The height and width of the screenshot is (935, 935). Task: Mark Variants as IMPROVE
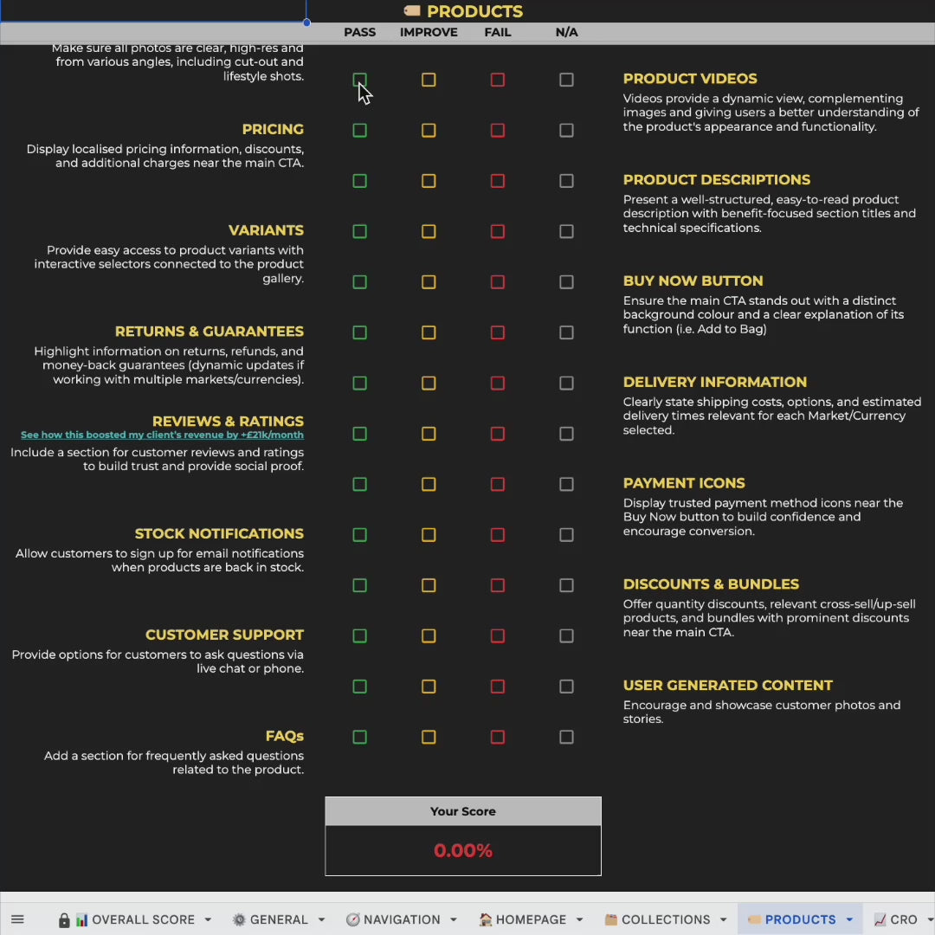pyautogui.click(x=429, y=232)
